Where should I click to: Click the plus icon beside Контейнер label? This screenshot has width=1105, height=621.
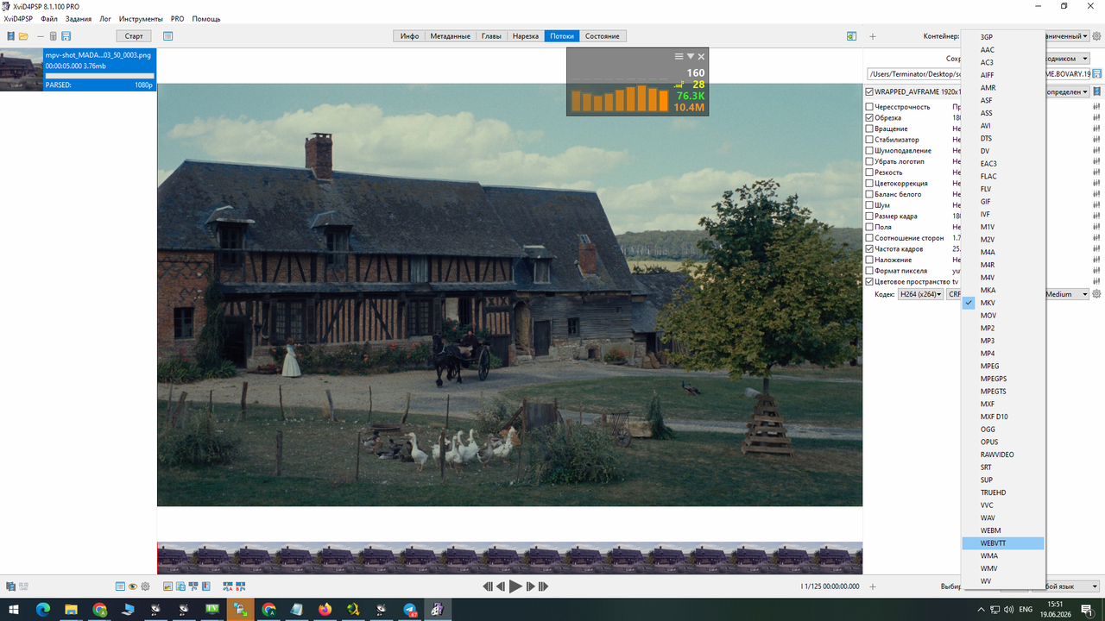click(x=873, y=36)
